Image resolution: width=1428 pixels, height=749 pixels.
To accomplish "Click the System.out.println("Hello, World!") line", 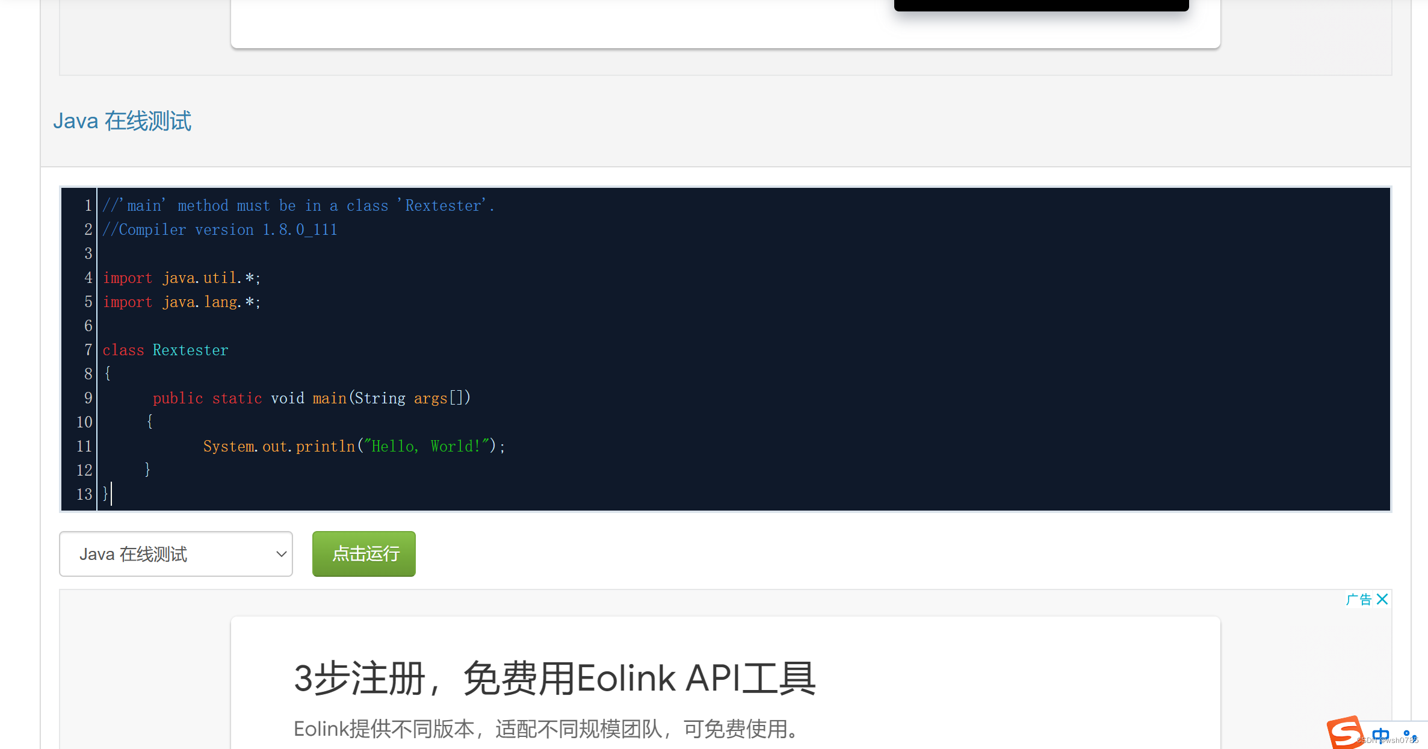I will (354, 446).
